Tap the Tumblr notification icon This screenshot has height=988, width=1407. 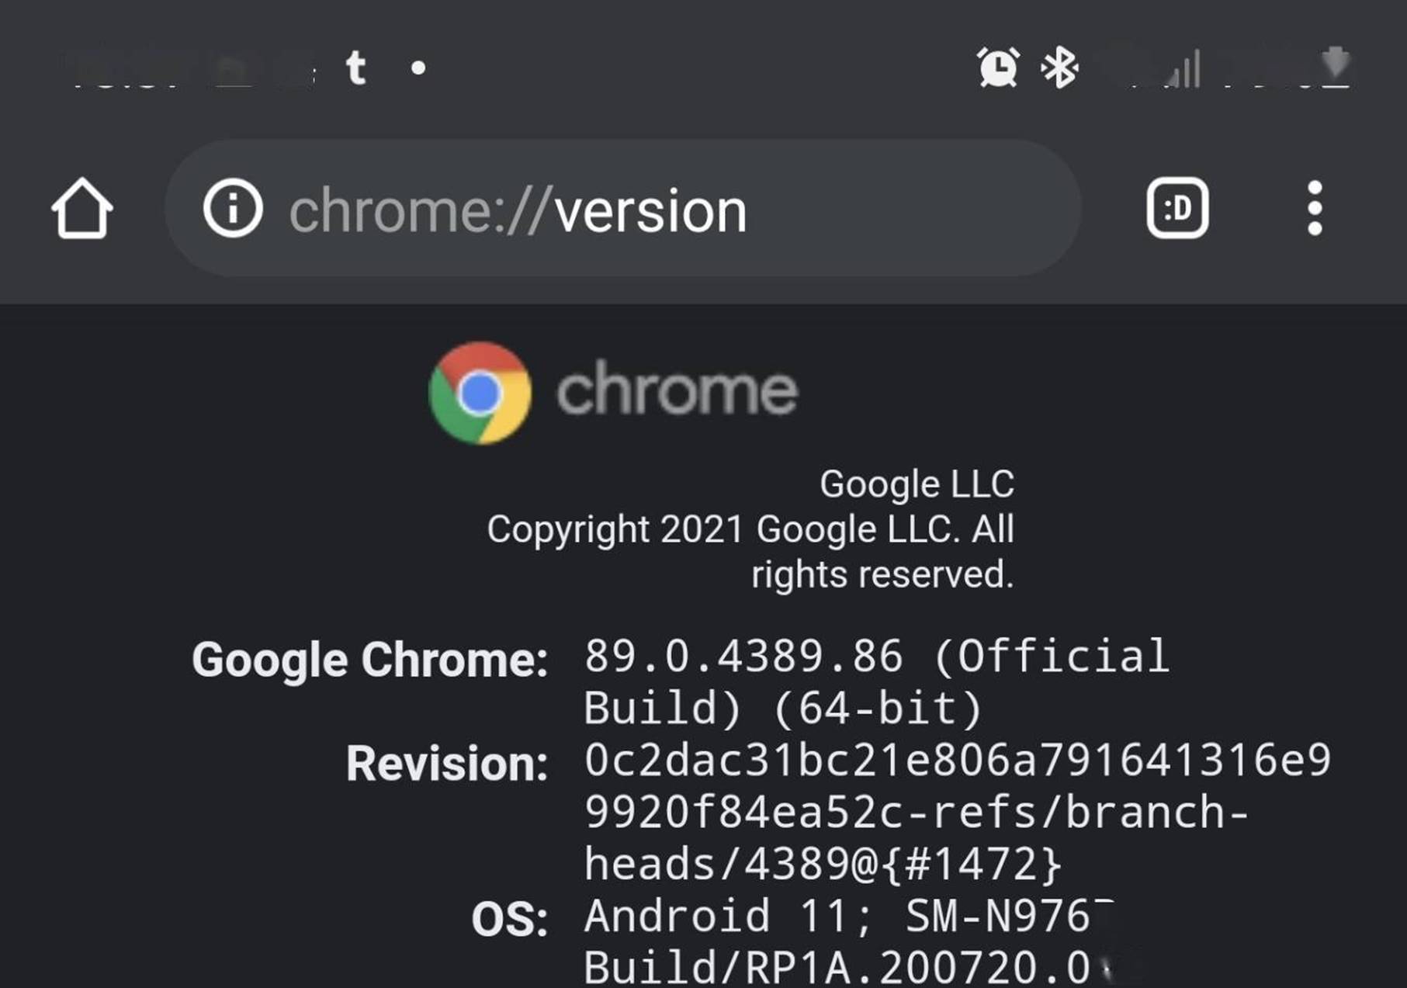[x=356, y=68]
